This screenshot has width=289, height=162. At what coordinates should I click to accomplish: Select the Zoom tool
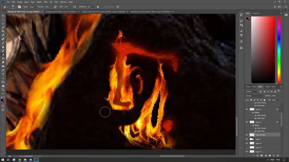(3, 90)
